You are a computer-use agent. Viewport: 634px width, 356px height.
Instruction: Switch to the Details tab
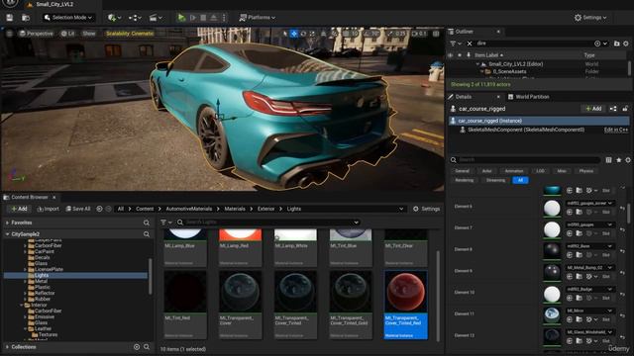464,97
